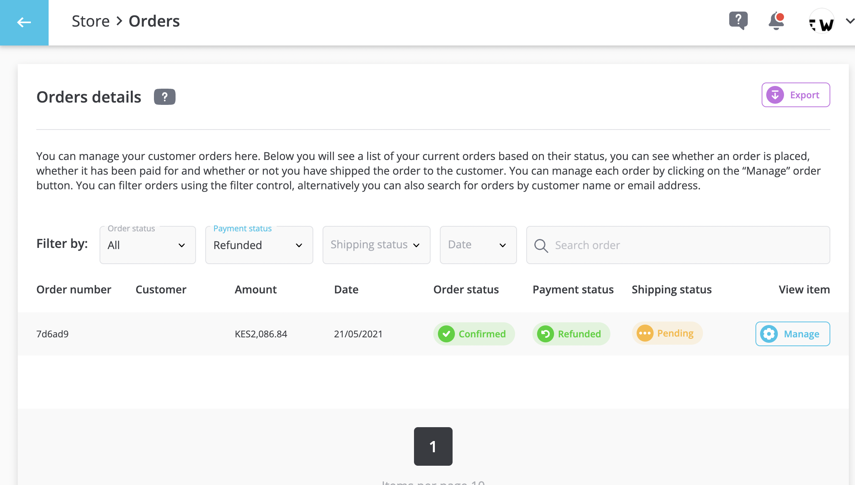The width and height of the screenshot is (855, 485).
Task: Click the Pending shipping status badge
Action: tap(667, 333)
